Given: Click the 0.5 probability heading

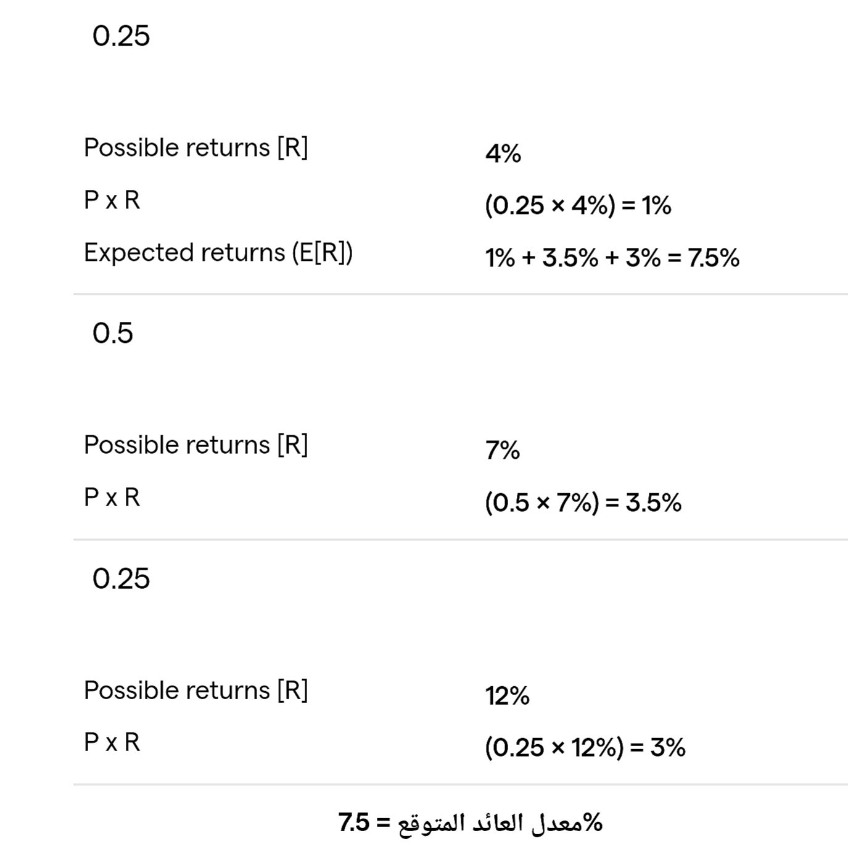Looking at the screenshot, I should [112, 333].
